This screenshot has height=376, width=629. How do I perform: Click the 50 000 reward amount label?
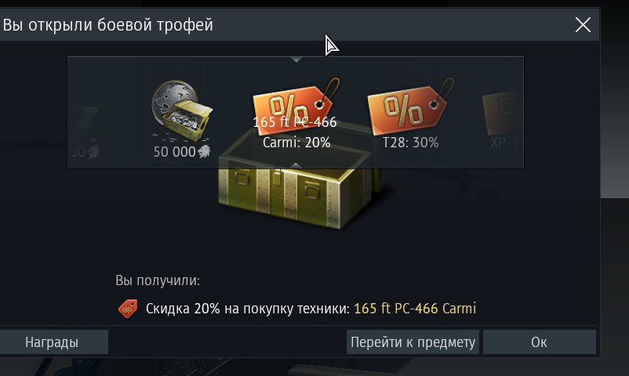(x=174, y=152)
